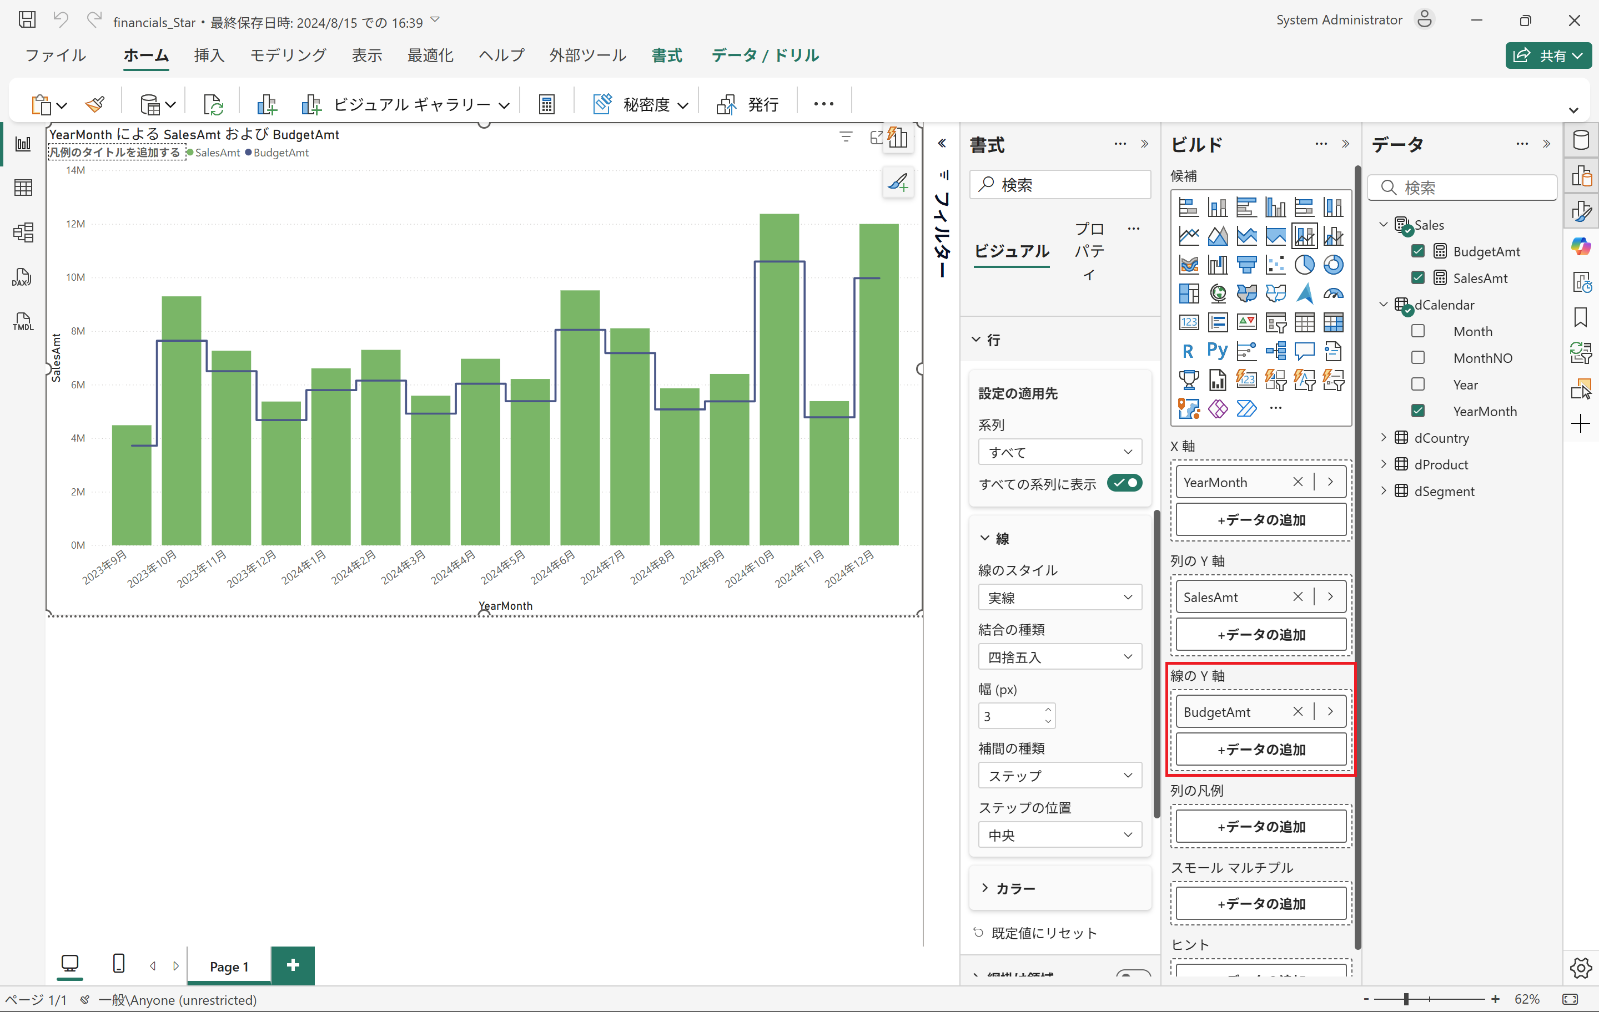The width and height of the screenshot is (1599, 1012).
Task: Click the format painter brush icon
Action: pyautogui.click(x=95, y=104)
